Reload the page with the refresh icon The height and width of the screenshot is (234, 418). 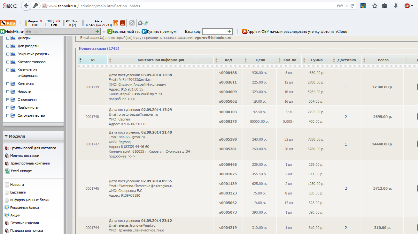tap(352, 6)
